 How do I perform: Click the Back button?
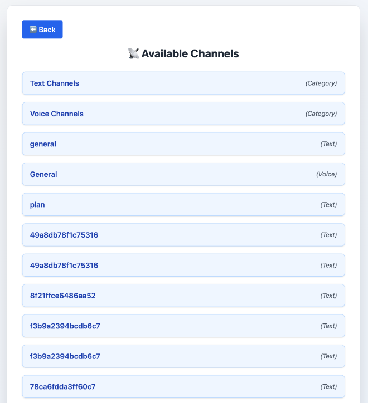[42, 30]
